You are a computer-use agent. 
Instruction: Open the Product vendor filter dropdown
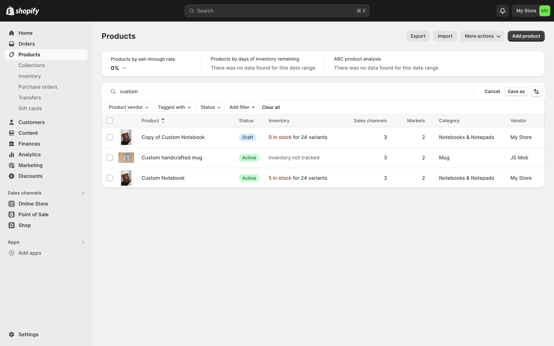click(128, 107)
